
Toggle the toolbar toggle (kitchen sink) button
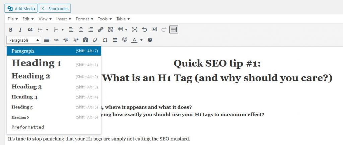pyautogui.click(x=174, y=30)
